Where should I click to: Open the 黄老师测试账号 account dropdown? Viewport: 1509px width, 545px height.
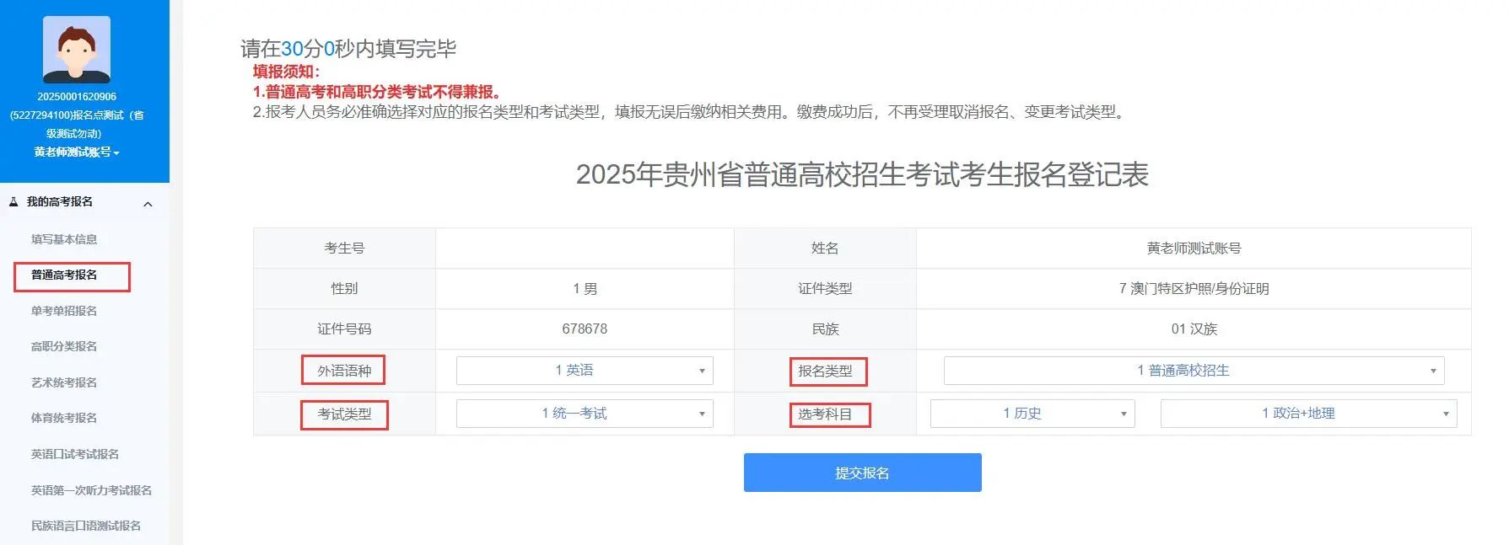[x=77, y=152]
